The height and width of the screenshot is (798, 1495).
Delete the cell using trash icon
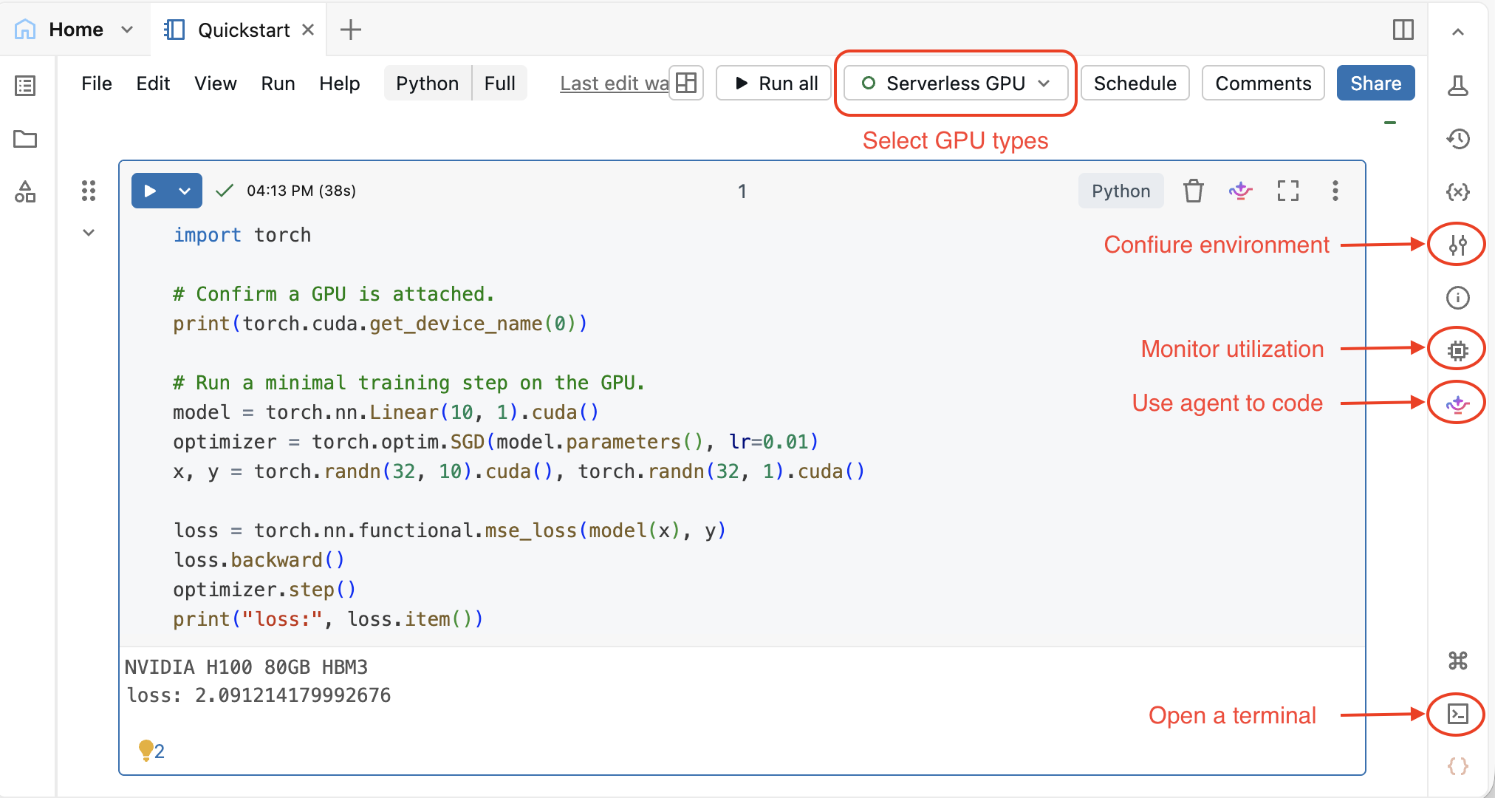tap(1194, 191)
